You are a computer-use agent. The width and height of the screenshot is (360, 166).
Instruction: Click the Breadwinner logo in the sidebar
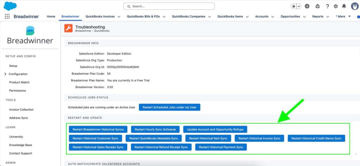30,35
